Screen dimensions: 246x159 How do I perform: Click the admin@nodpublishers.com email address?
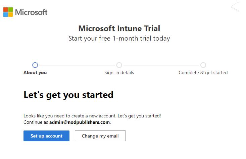click(80, 122)
